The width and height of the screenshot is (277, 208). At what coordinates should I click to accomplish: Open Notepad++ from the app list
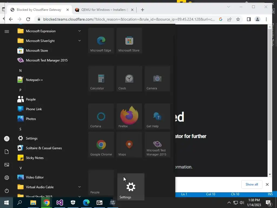coord(50,80)
